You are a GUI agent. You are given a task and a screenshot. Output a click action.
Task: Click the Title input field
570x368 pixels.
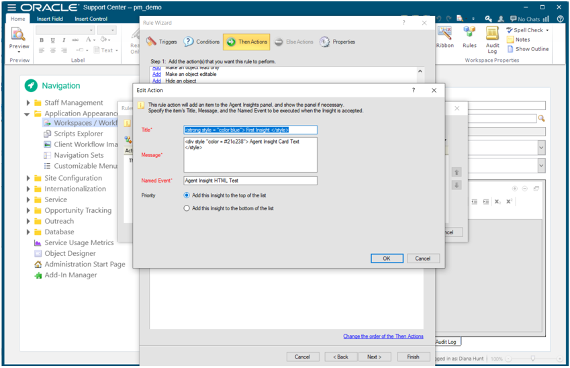coord(250,130)
